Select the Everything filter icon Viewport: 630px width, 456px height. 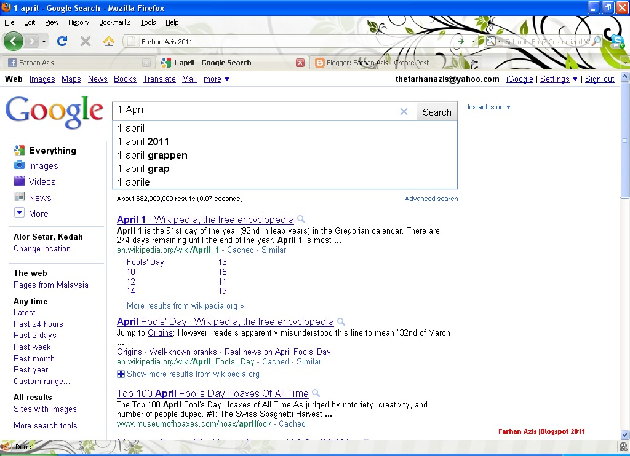(x=19, y=150)
